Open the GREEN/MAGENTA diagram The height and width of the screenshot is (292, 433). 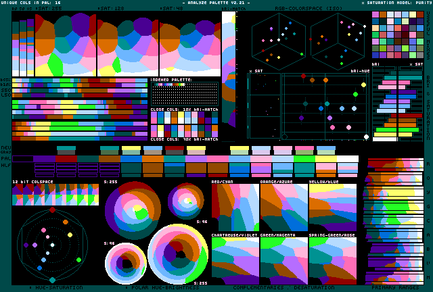[284, 261]
